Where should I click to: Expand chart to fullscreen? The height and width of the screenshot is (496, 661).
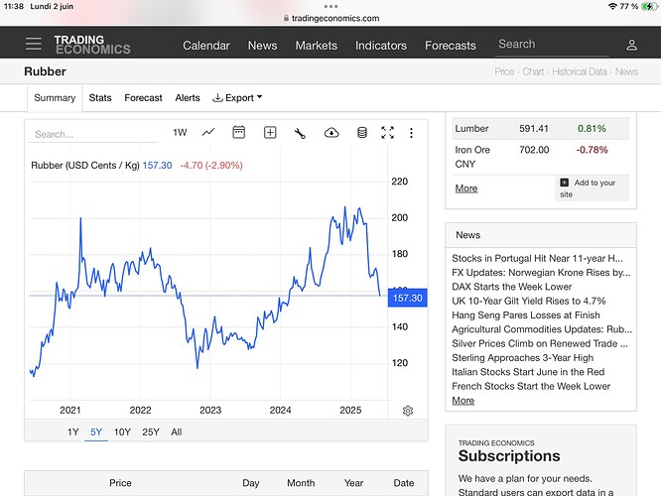[x=388, y=133]
